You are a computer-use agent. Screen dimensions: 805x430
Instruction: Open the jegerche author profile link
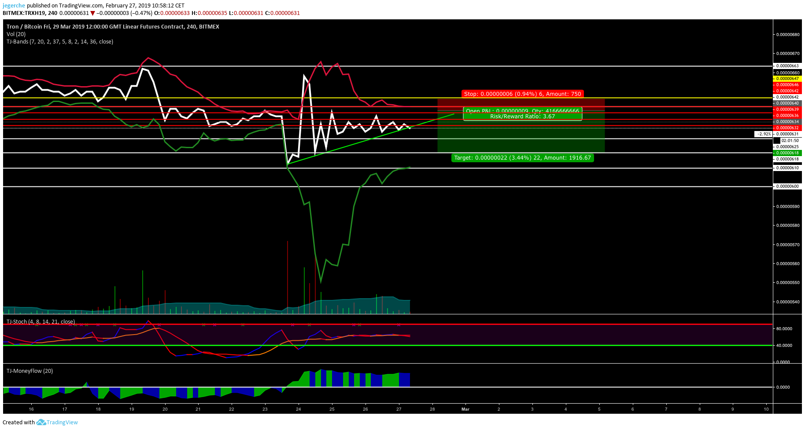coord(14,5)
